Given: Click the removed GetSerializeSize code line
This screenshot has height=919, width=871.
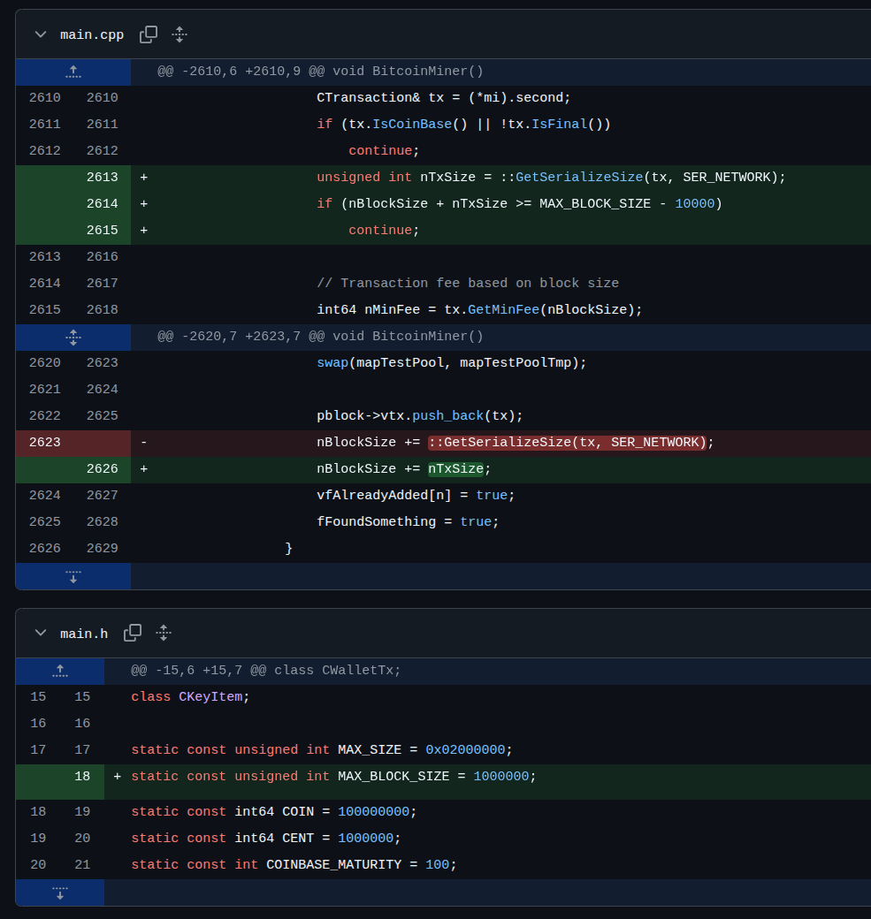Looking at the screenshot, I should pos(515,443).
